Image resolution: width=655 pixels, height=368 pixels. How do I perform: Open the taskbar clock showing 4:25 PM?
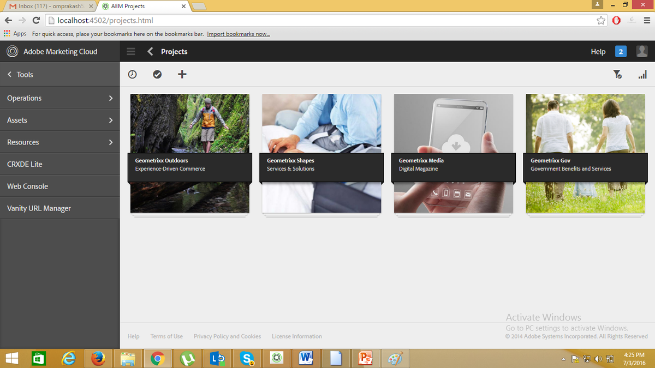pyautogui.click(x=634, y=359)
